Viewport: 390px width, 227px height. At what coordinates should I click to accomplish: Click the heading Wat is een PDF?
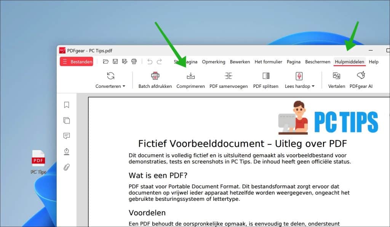158,175
